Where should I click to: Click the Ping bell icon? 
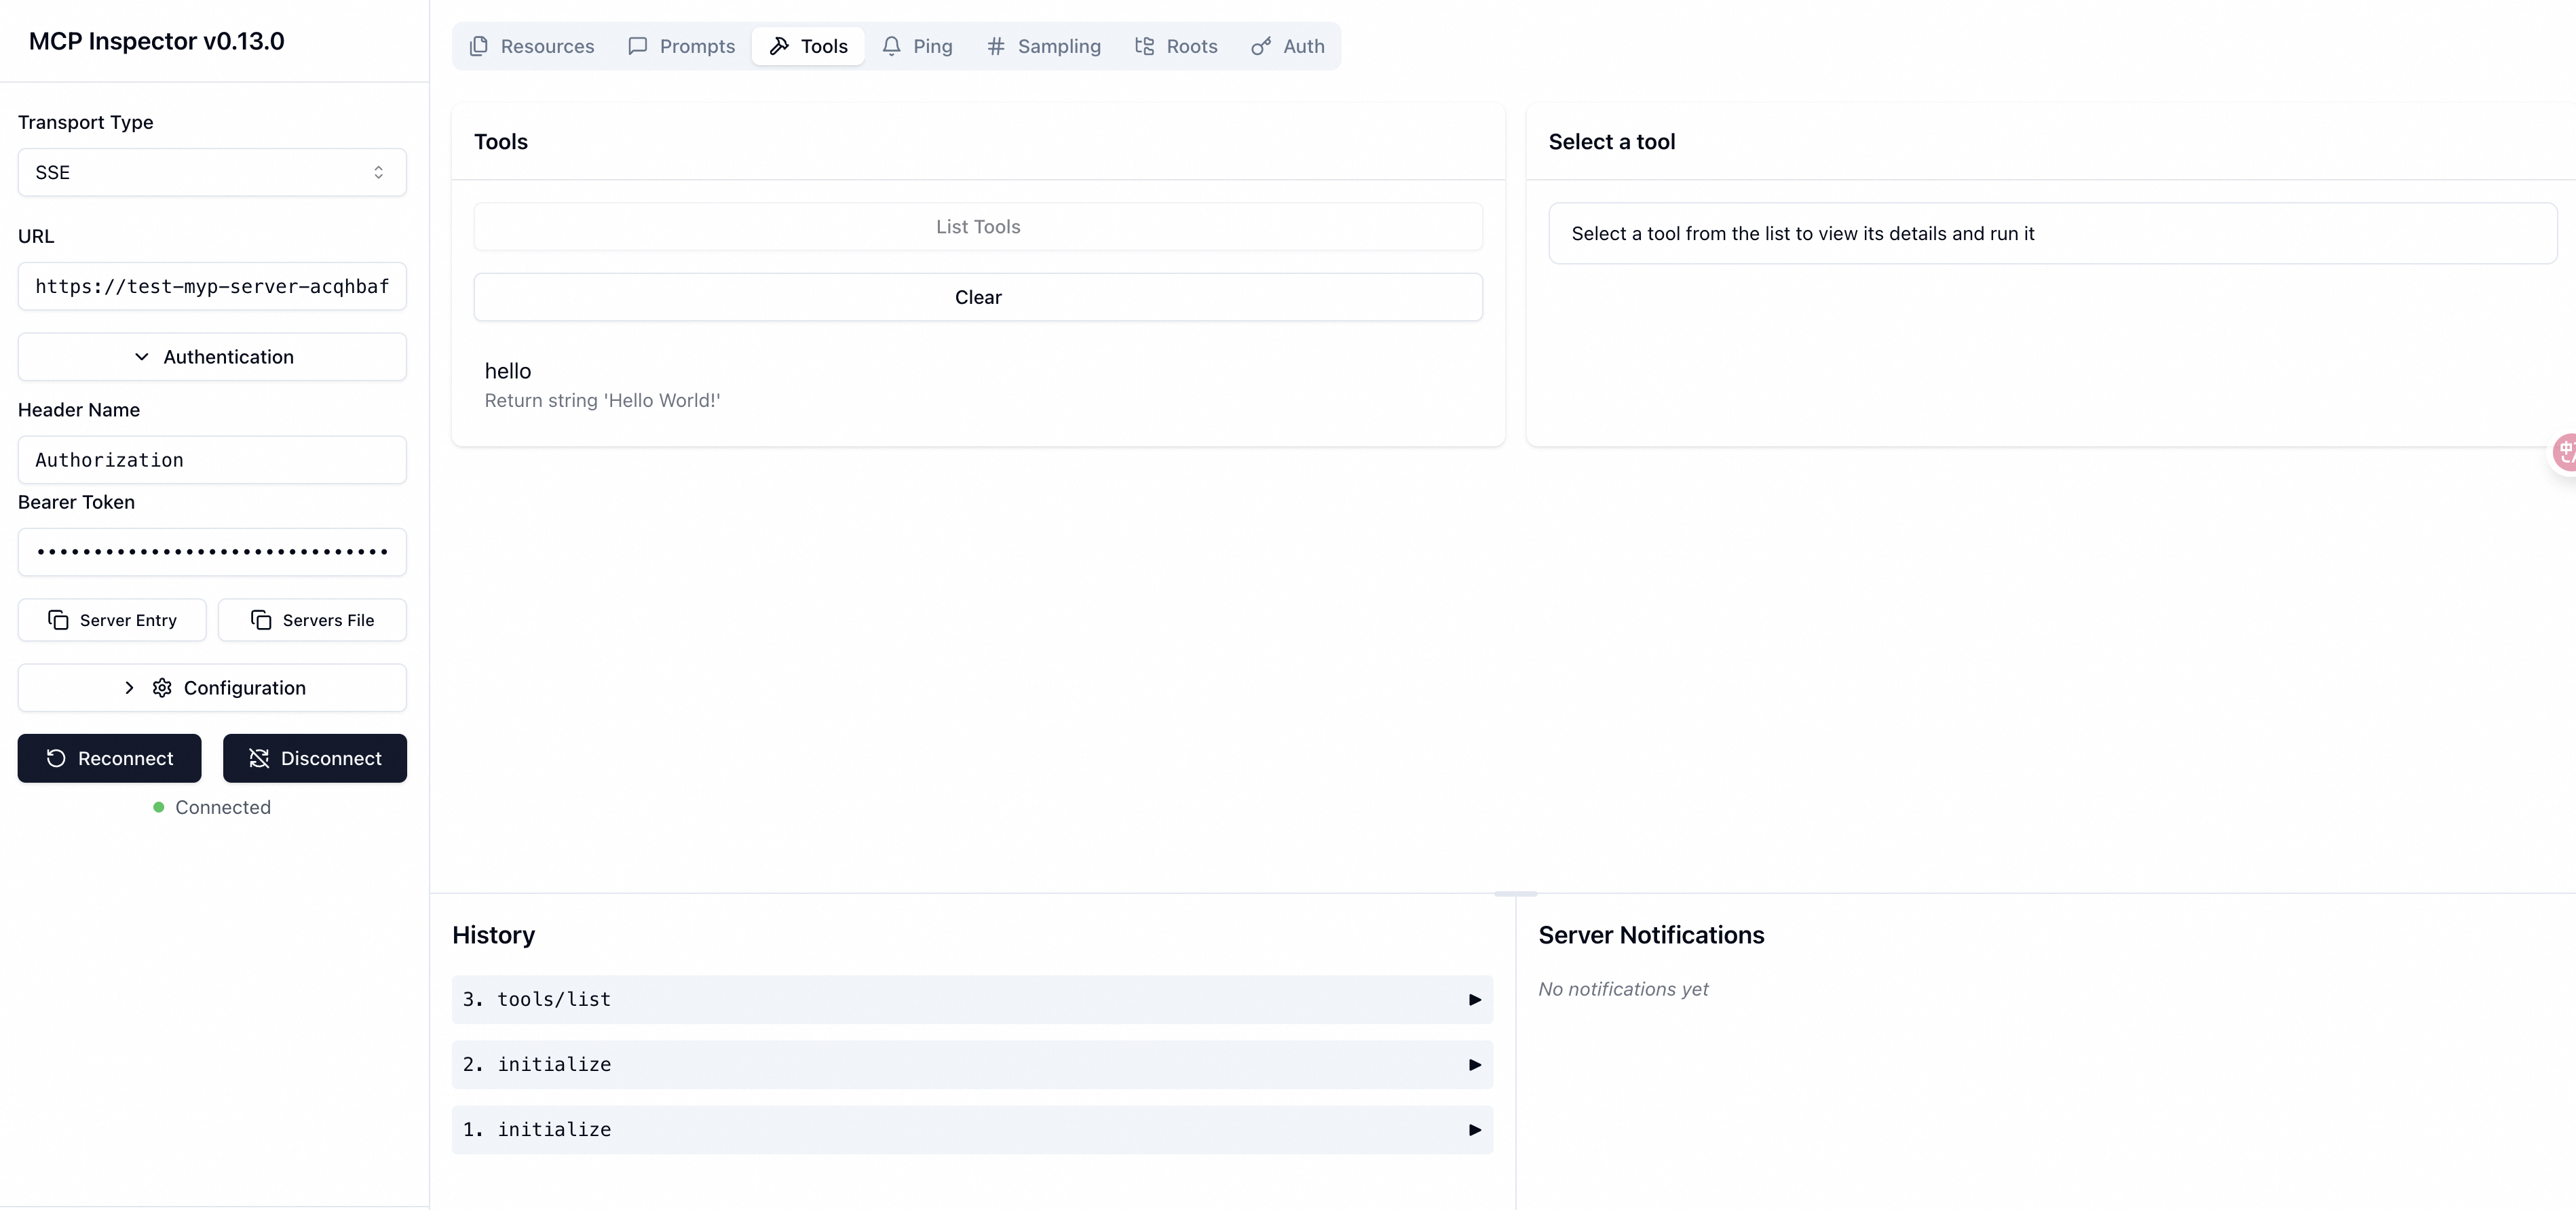coord(891,46)
